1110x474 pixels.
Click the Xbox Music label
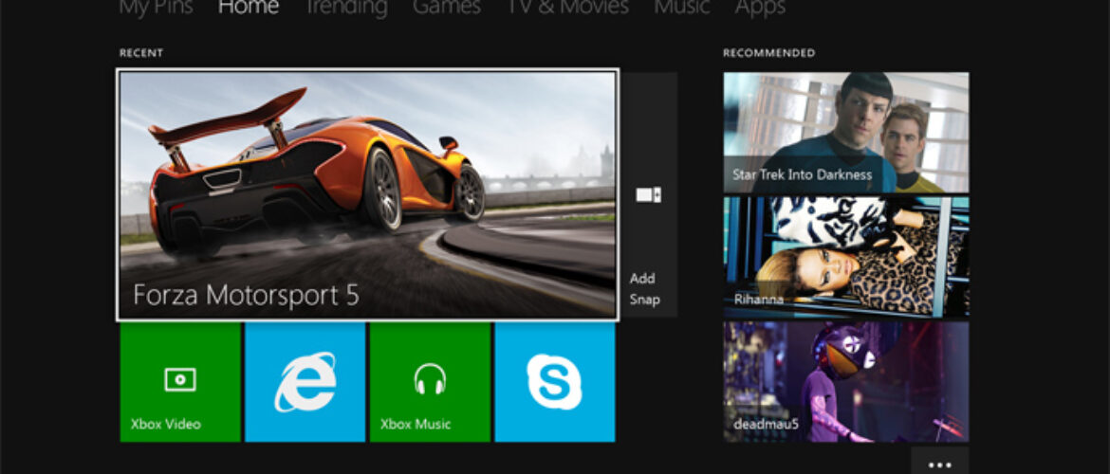[x=416, y=425]
